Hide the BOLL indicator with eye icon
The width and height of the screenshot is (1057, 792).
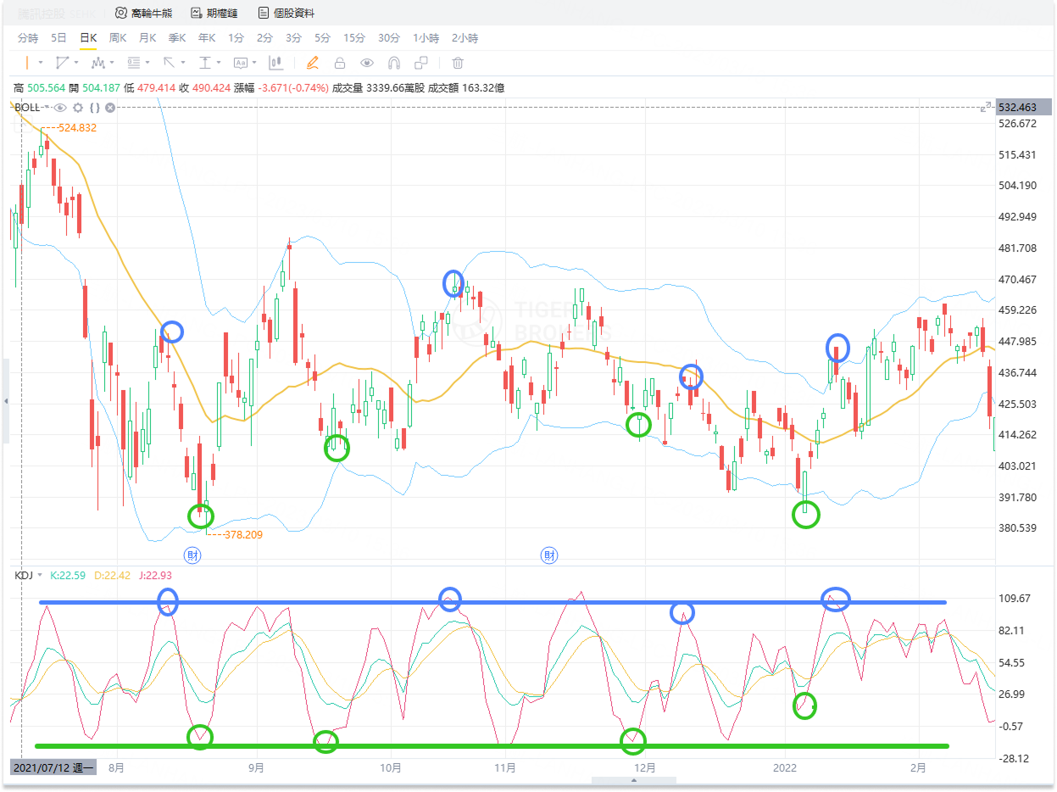(x=60, y=108)
